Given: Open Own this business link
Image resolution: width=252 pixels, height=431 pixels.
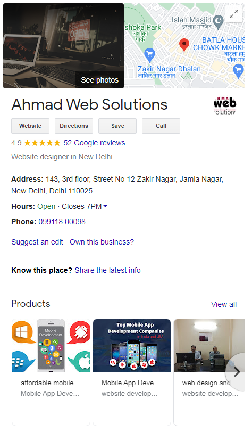Looking at the screenshot, I should pos(102,242).
